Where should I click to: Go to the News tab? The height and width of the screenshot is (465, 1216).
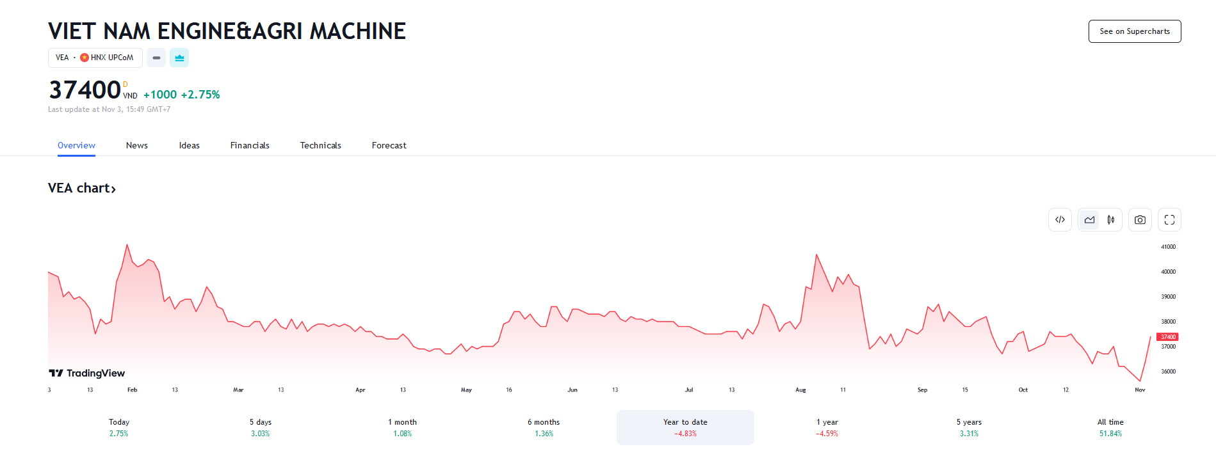tap(137, 145)
